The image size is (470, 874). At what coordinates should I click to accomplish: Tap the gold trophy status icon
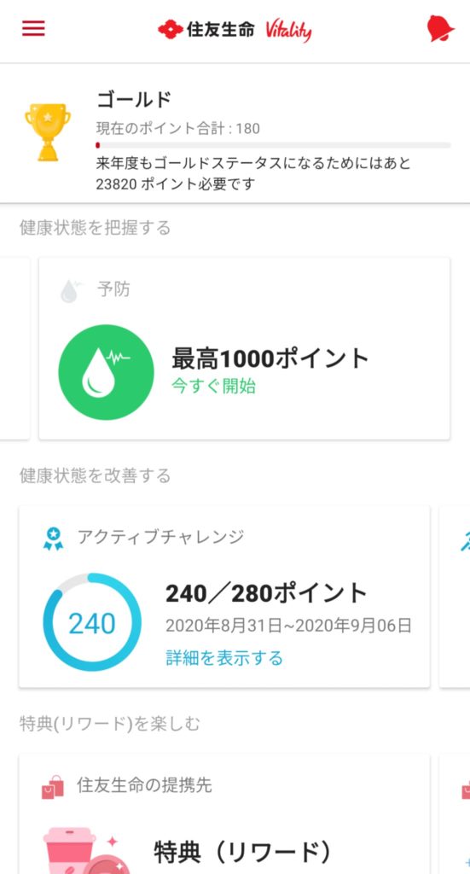tap(47, 131)
